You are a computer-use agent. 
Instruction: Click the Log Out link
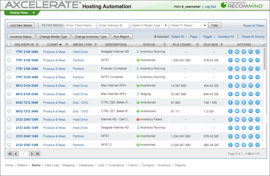pyautogui.click(x=210, y=7)
